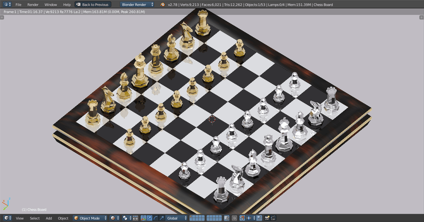Select the scale manipulator icon
424x222 pixels.
[162, 218]
